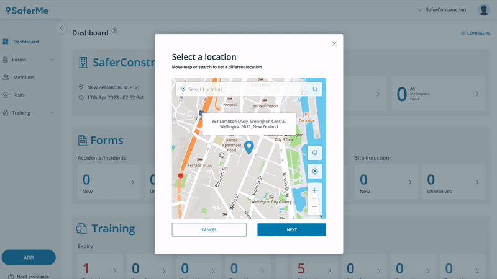Open CONFIGURE dashboard settings
The width and height of the screenshot is (497, 279).
475,33
